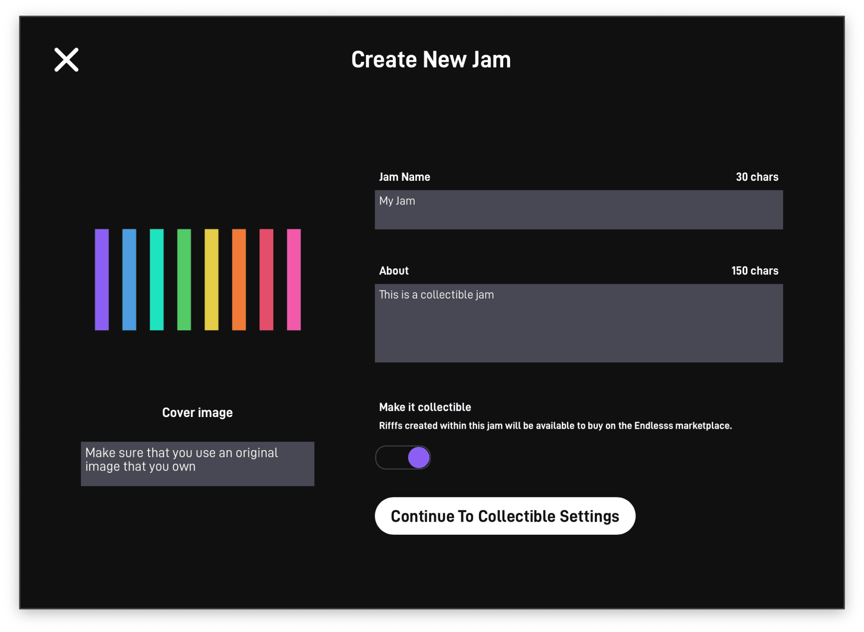The height and width of the screenshot is (632, 864).
Task: Click the cover image note text box
Action: pyautogui.click(x=198, y=464)
